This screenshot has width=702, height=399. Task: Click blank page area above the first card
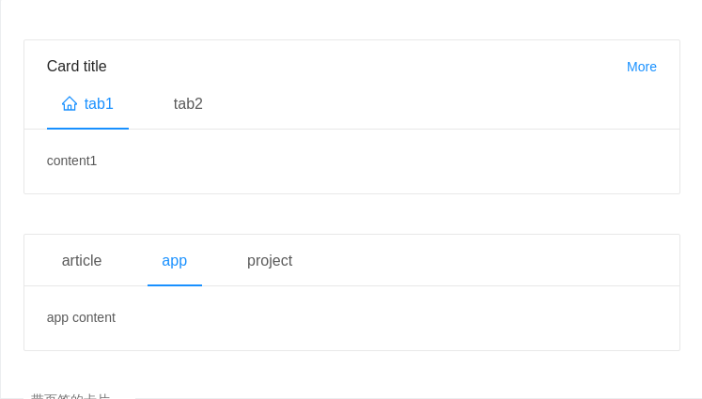coord(351,20)
